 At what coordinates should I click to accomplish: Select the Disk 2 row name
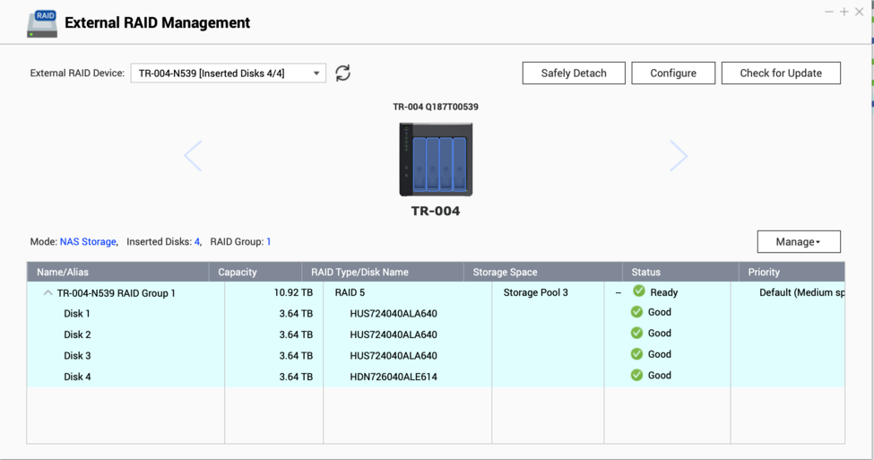click(x=77, y=334)
